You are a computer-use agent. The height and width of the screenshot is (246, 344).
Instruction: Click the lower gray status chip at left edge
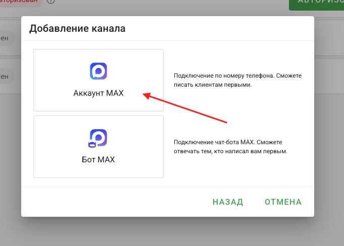(6, 76)
